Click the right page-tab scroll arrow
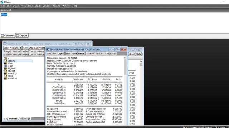The height and width of the screenshot is (128, 229). point(6,119)
